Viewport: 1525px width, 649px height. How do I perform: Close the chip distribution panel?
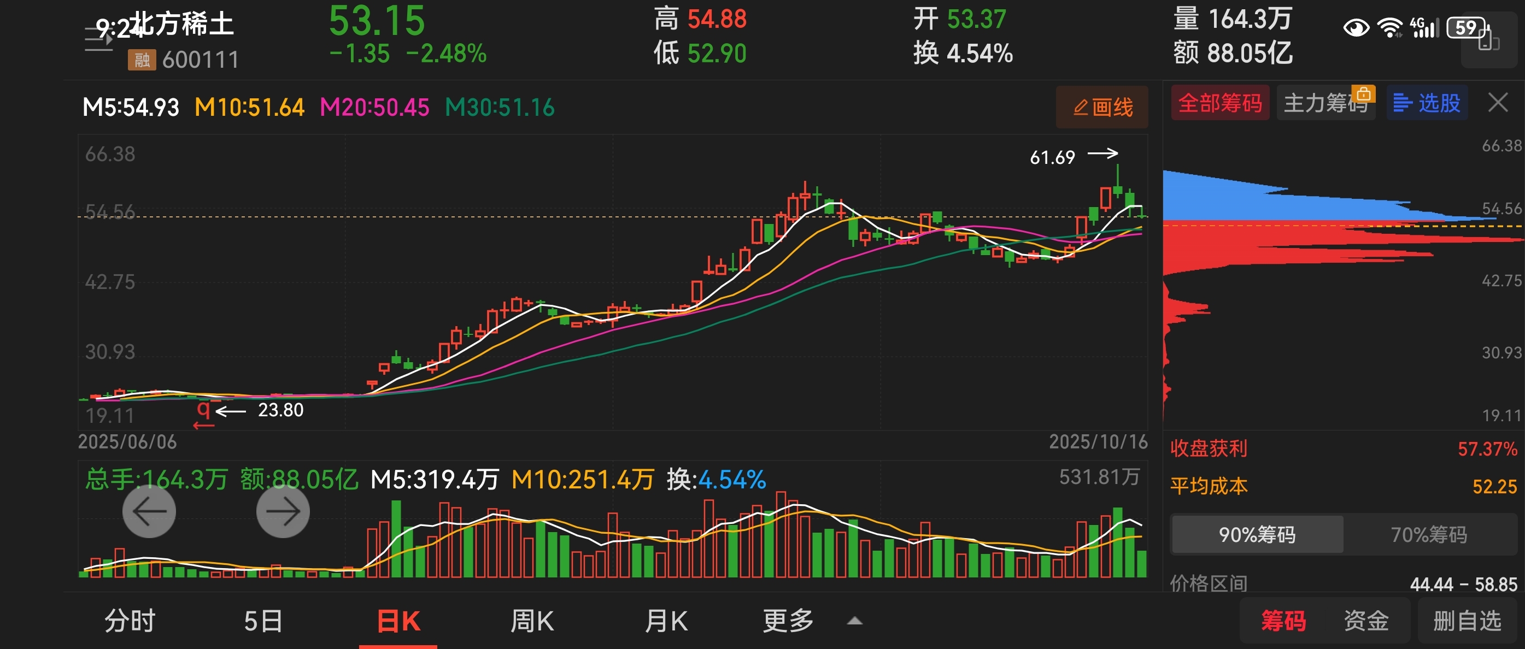pos(1498,103)
